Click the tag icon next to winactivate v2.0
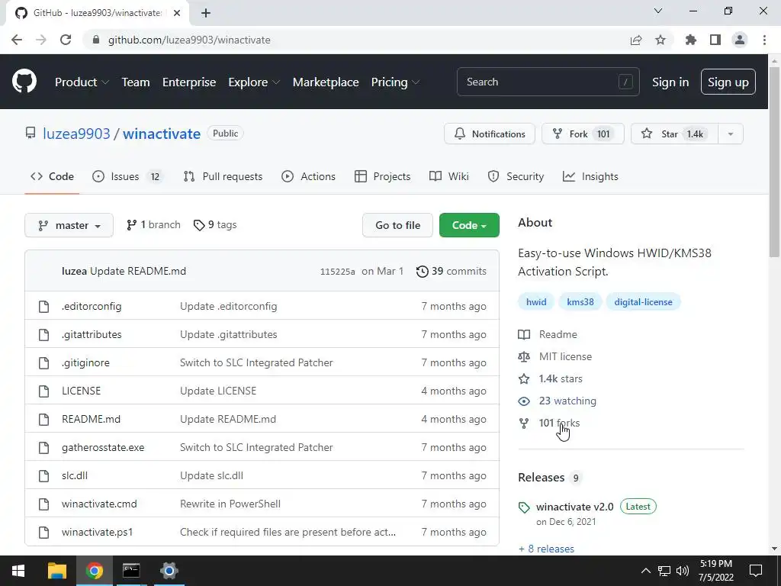Image resolution: width=781 pixels, height=586 pixels. (524, 507)
